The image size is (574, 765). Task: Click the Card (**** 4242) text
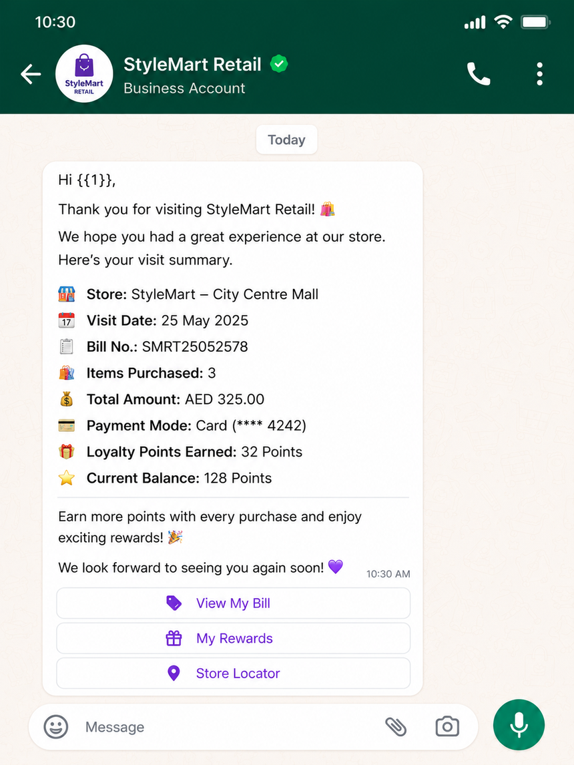click(251, 426)
